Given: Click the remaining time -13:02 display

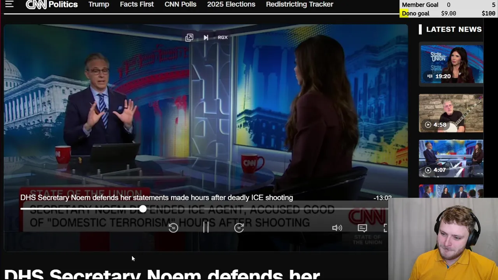Looking at the screenshot, I should point(382,198).
